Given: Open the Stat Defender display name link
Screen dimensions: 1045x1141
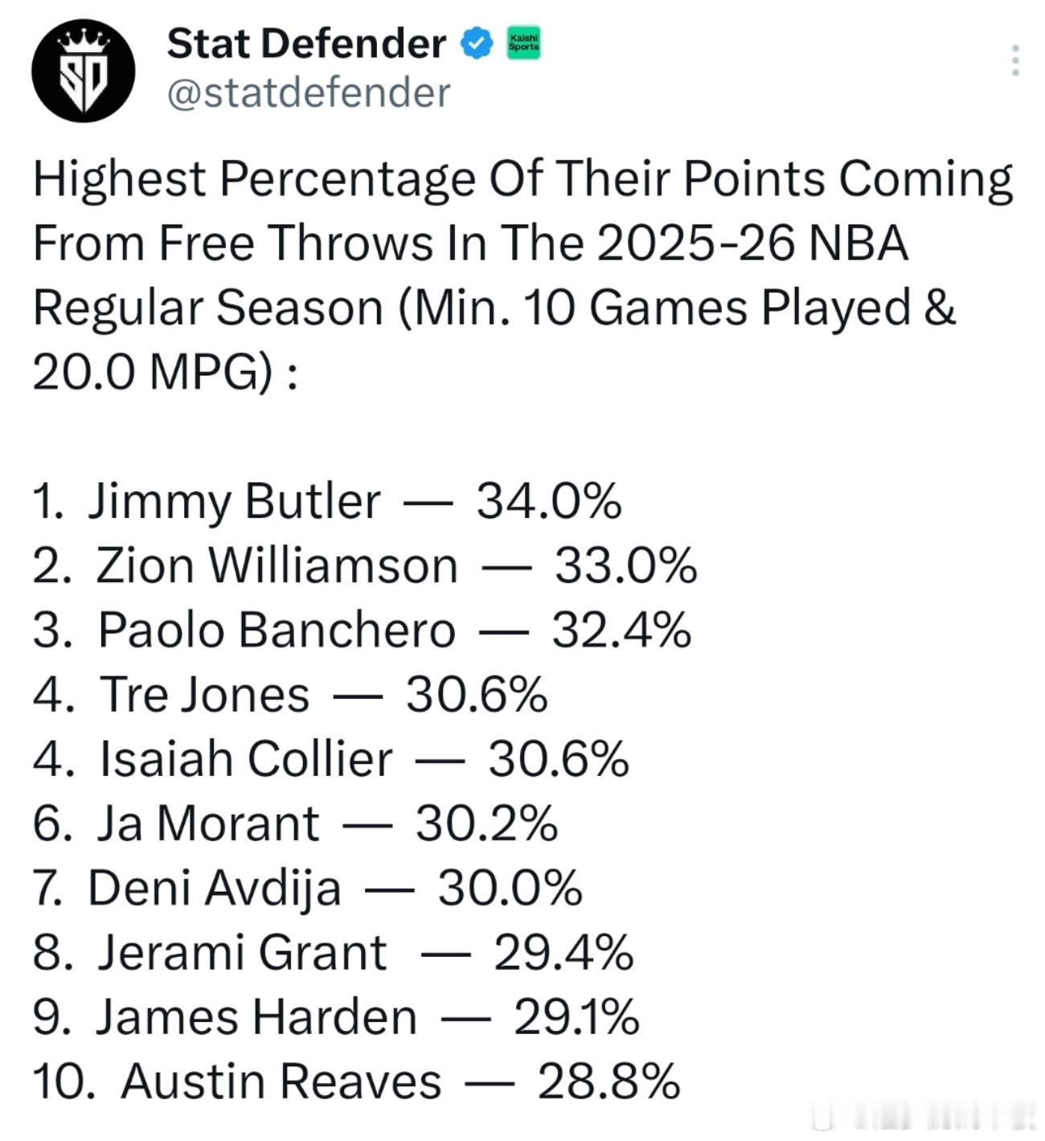Looking at the screenshot, I should click(305, 43).
